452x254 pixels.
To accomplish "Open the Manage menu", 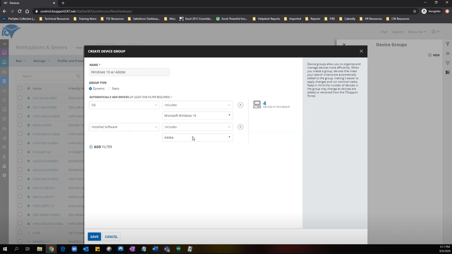I will tap(41, 61).
